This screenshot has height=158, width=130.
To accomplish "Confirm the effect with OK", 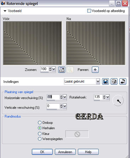I will click(42, 152).
